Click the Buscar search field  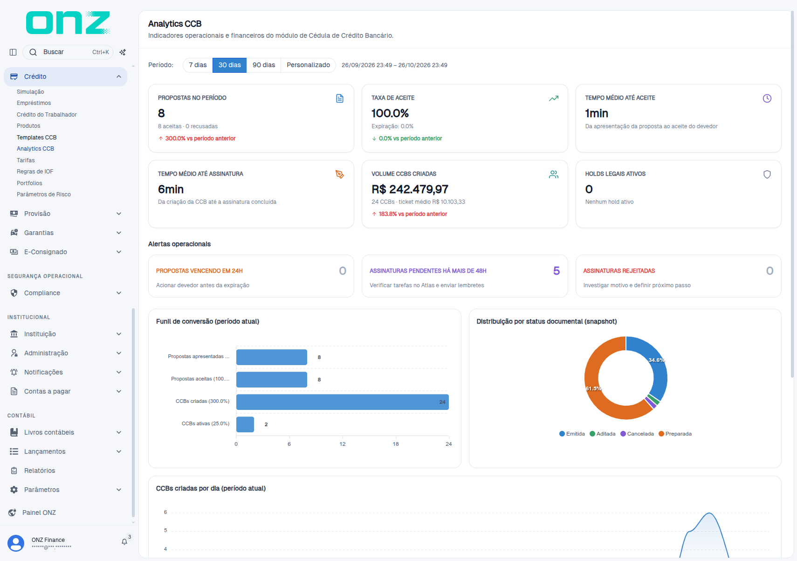(x=68, y=52)
